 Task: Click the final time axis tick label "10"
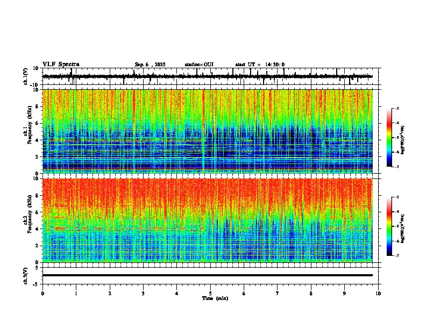[378, 294]
